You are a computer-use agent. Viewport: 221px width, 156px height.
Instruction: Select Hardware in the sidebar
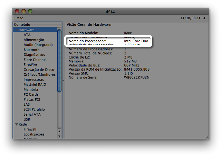pos(26,30)
